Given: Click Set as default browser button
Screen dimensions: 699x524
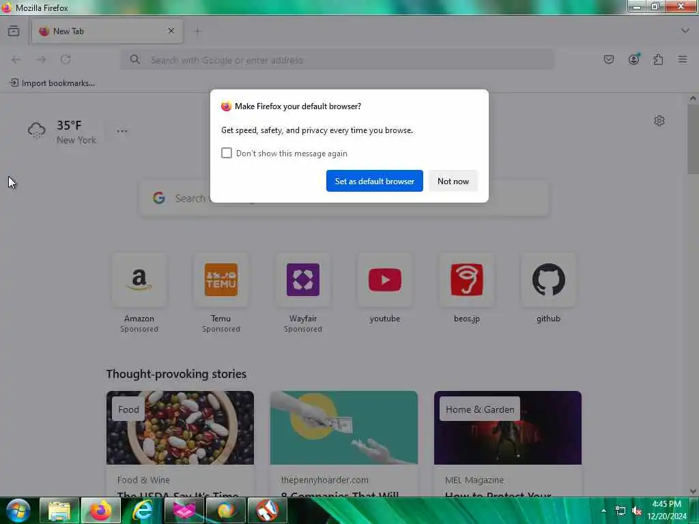Looking at the screenshot, I should coord(375,181).
